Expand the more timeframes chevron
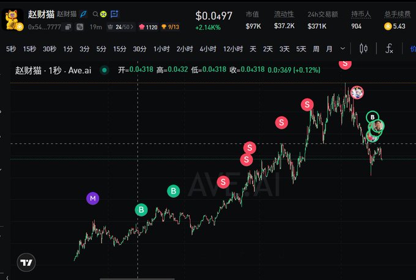Screen dimensions: 416x280 point(343,48)
